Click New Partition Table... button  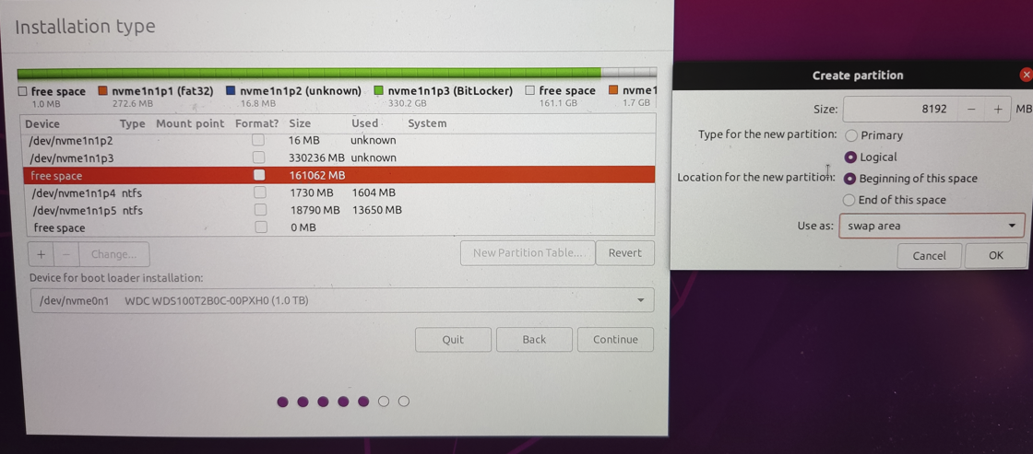pyautogui.click(x=528, y=252)
